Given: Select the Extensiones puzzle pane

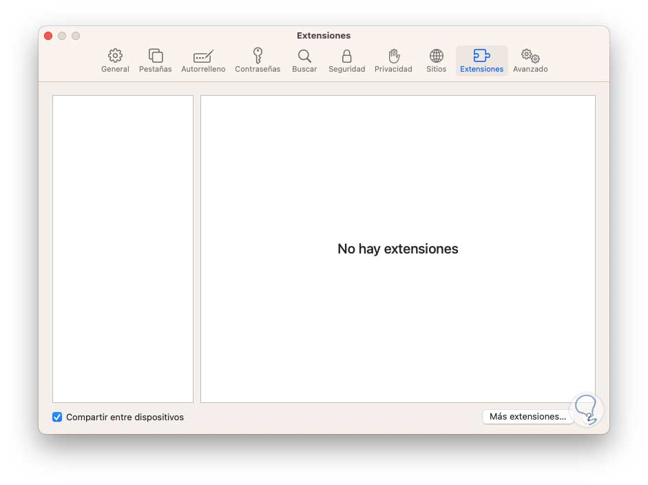Looking at the screenshot, I should 481,61.
